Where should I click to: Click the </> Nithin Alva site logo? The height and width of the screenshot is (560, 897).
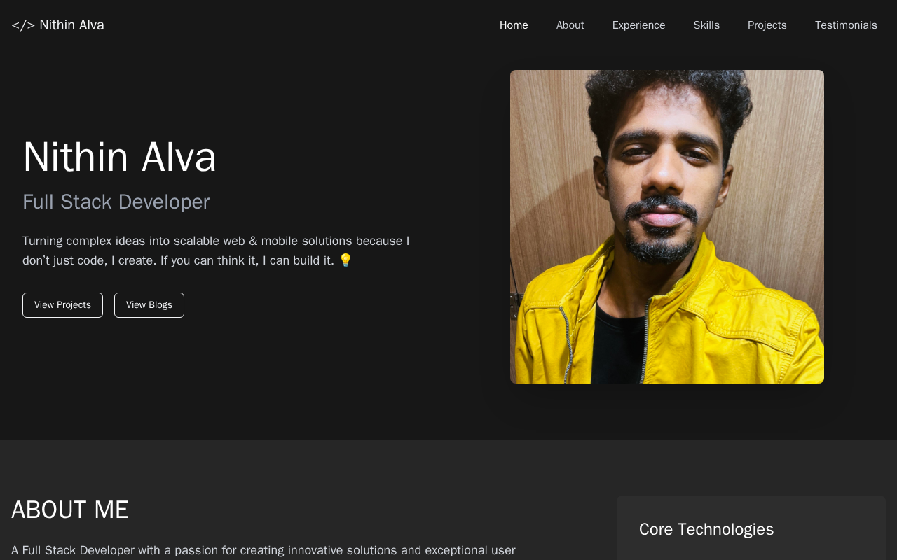pos(57,25)
